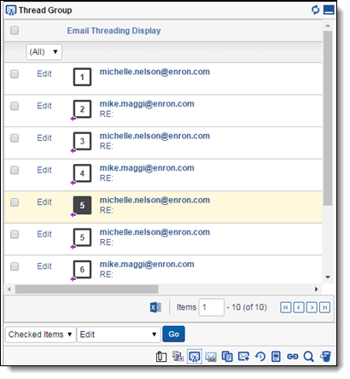Click thread indicator box numbered 1
The width and height of the screenshot is (350, 379).
coord(82,77)
